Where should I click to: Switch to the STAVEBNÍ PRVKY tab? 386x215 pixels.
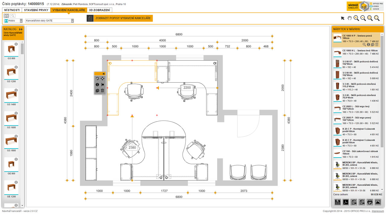[36, 10]
